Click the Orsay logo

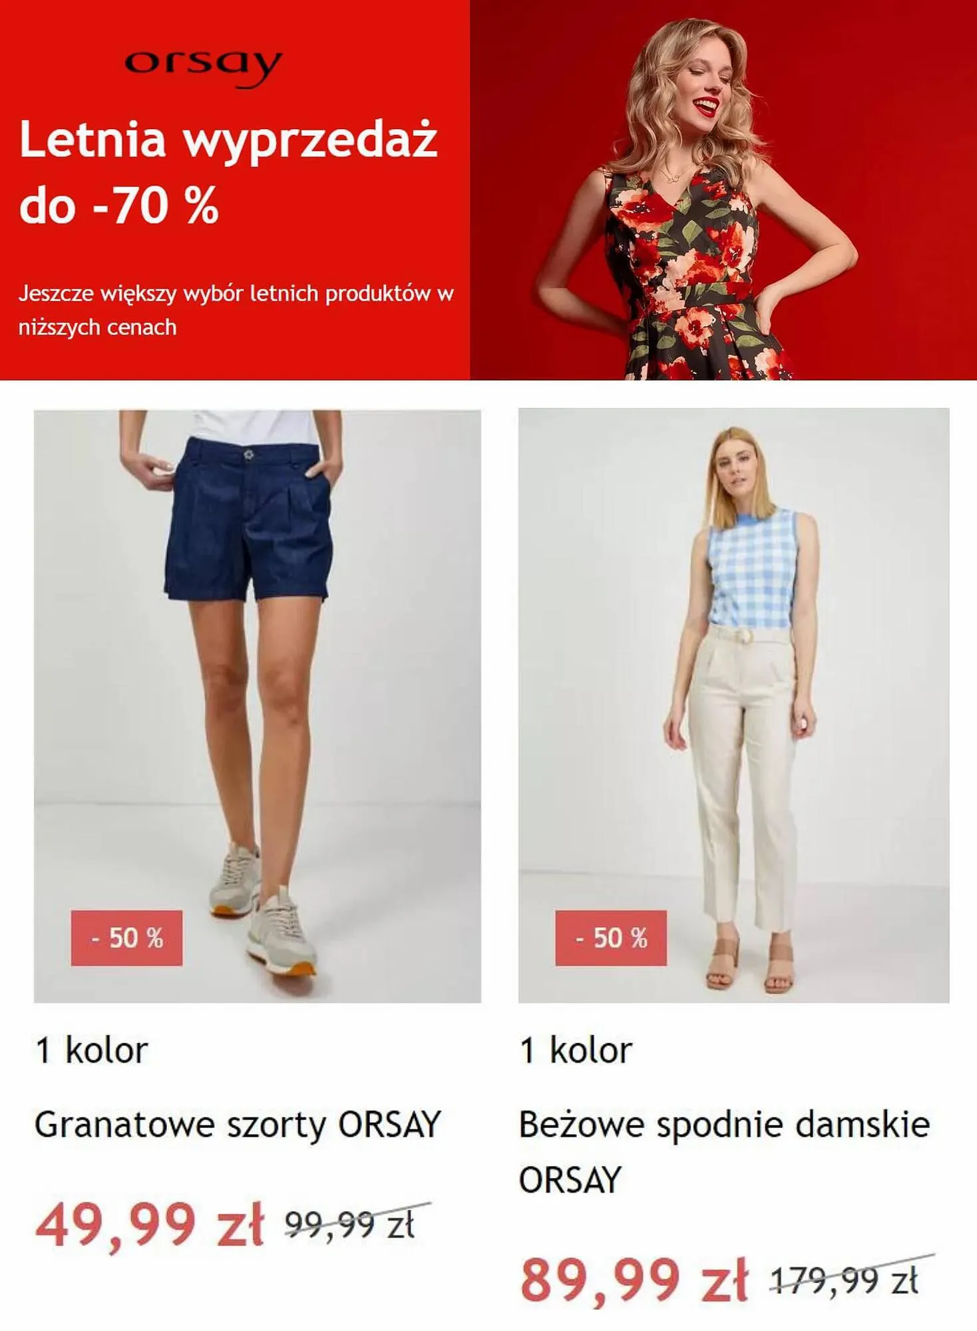[203, 67]
